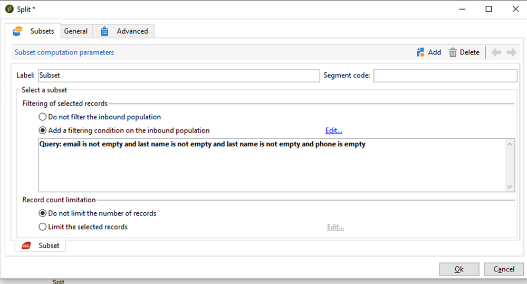This screenshot has width=527, height=284.
Task: Click the right arrow move icon
Action: click(511, 52)
